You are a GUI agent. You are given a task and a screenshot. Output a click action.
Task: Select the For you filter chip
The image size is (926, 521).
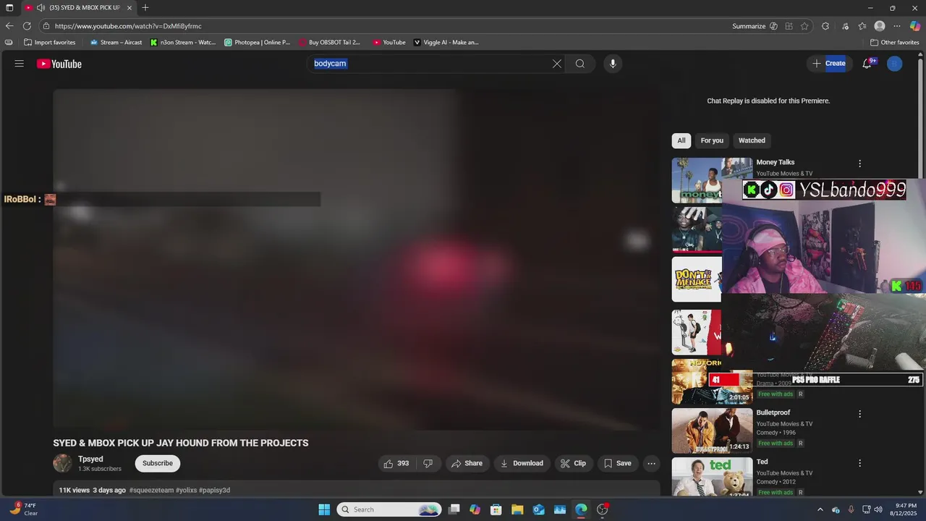712,140
